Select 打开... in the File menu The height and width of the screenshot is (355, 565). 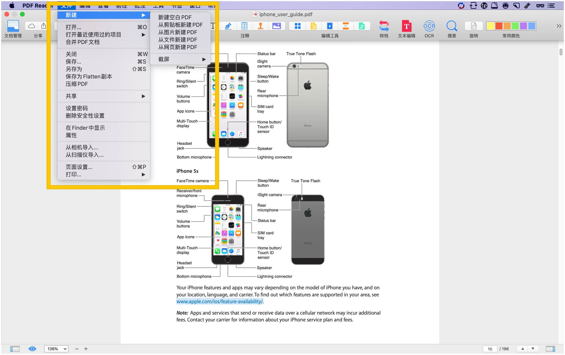click(x=103, y=27)
